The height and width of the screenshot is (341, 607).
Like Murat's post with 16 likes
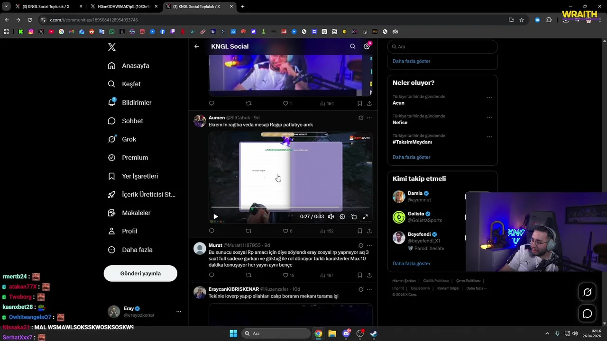(x=288, y=275)
